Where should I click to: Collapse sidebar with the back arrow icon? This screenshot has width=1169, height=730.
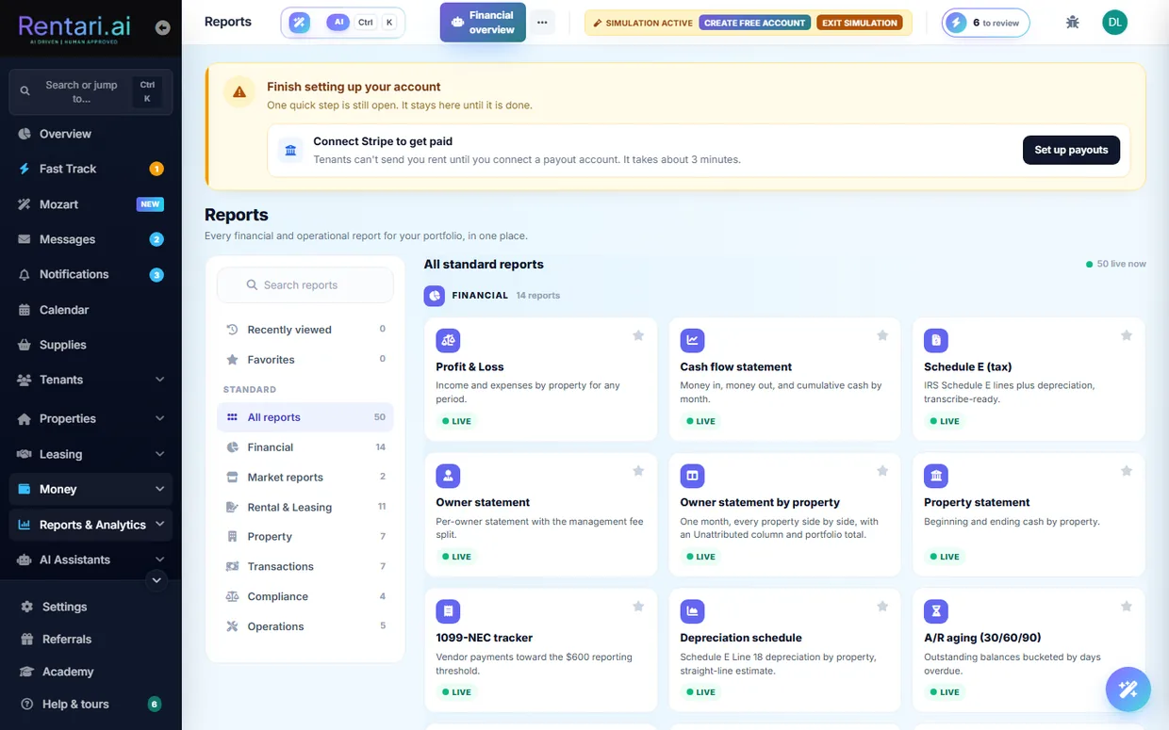pyautogui.click(x=163, y=28)
